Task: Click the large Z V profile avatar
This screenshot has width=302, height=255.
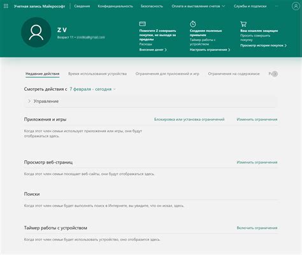Action: (36, 33)
